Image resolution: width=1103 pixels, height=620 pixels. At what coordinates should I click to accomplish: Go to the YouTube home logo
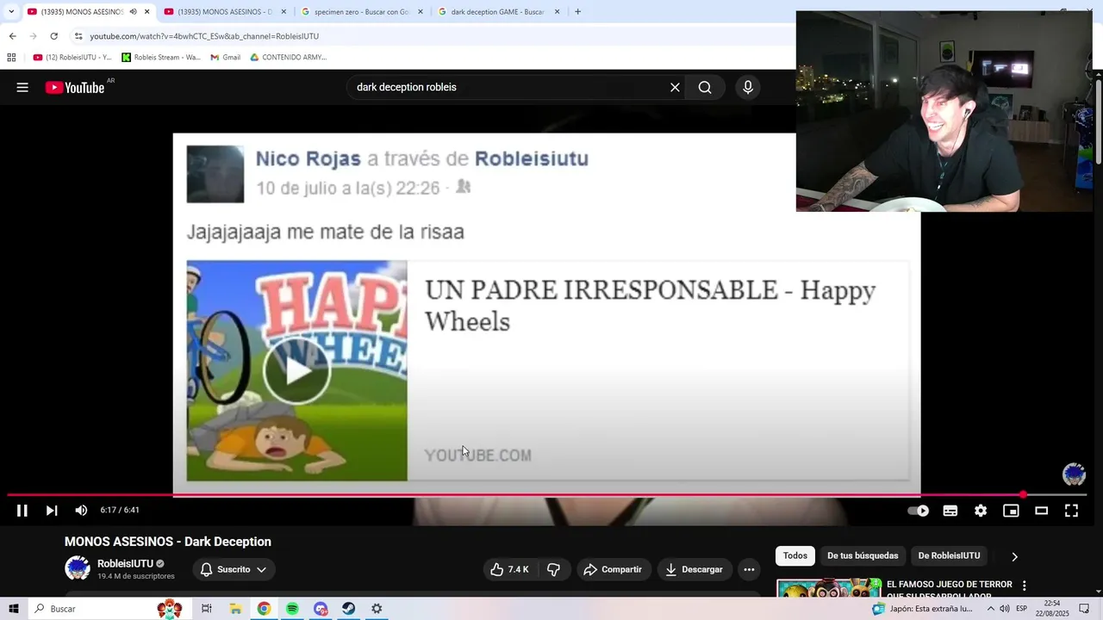[x=75, y=87]
